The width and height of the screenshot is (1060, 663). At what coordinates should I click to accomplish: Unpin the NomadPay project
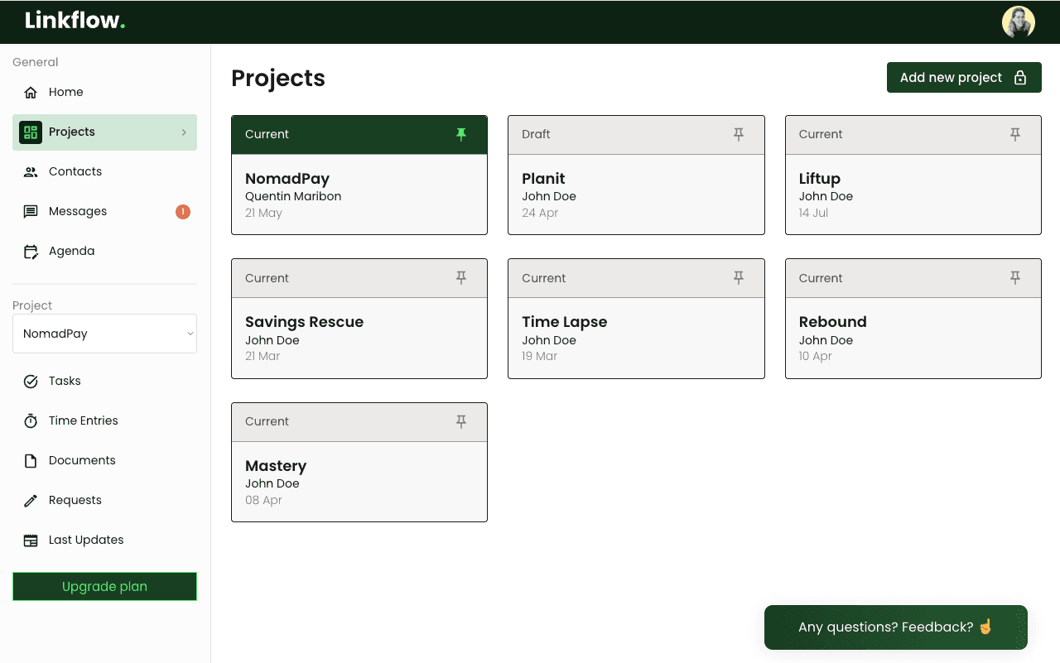point(461,134)
